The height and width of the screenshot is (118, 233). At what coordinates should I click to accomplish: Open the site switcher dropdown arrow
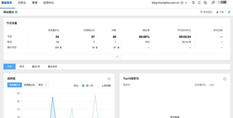coord(186,3)
